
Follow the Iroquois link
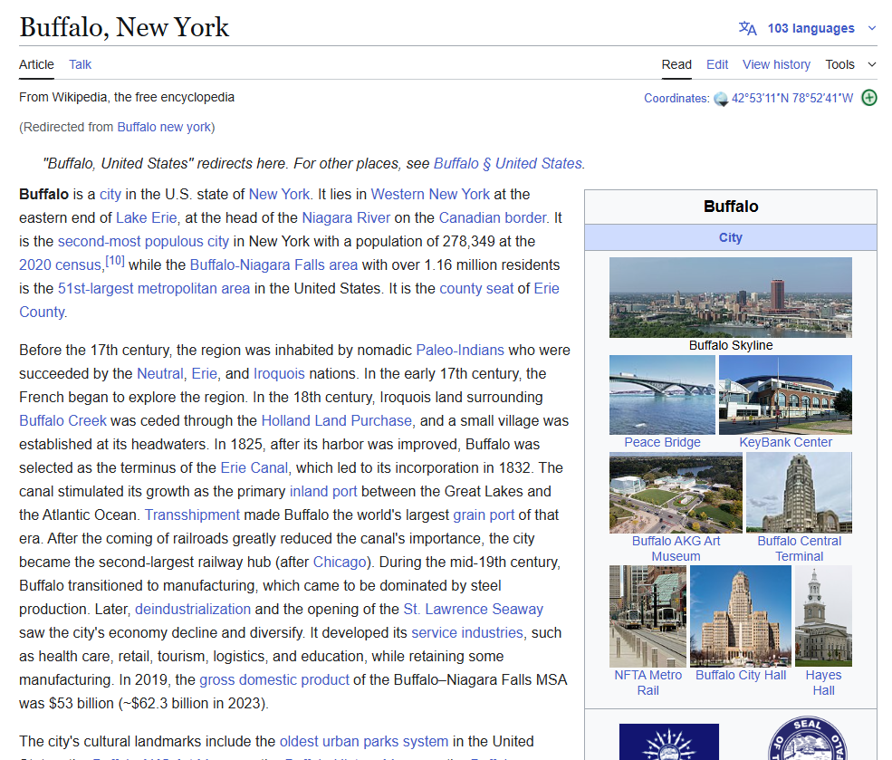click(279, 374)
